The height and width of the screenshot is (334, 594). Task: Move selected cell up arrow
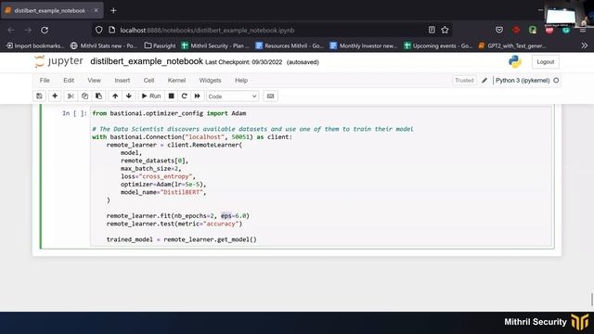tap(115, 96)
